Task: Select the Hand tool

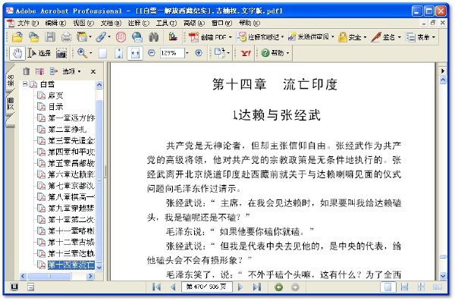Action: 17,53
